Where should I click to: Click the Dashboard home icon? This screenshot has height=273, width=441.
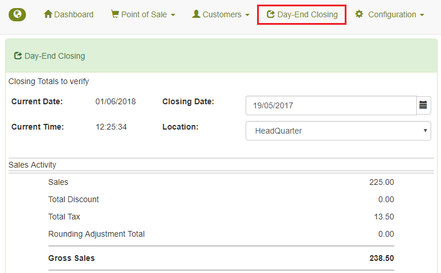48,14
